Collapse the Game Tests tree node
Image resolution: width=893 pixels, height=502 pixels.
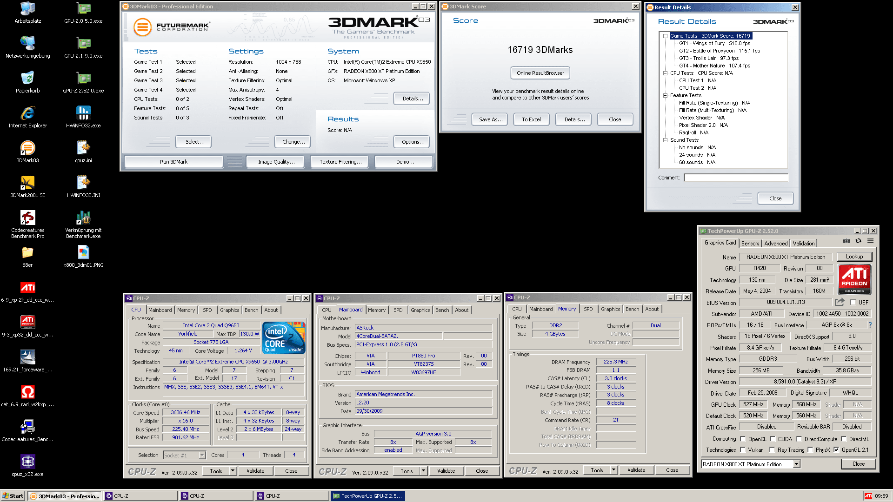[666, 36]
